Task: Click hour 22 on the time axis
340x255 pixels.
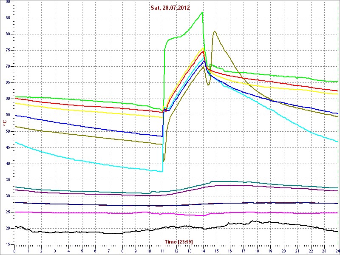Action: point(311,250)
